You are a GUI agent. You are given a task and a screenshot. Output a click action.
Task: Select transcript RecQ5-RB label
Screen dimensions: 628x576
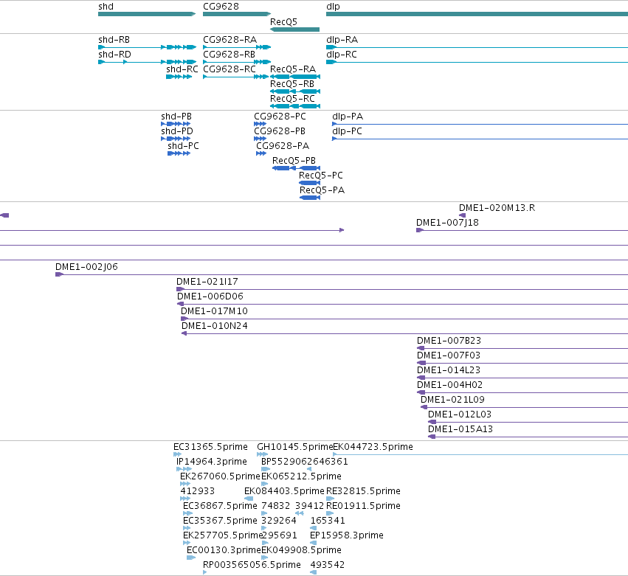[292, 85]
